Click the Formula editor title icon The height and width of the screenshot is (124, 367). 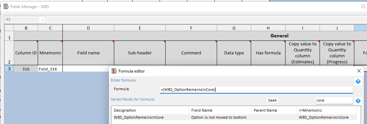114,71
